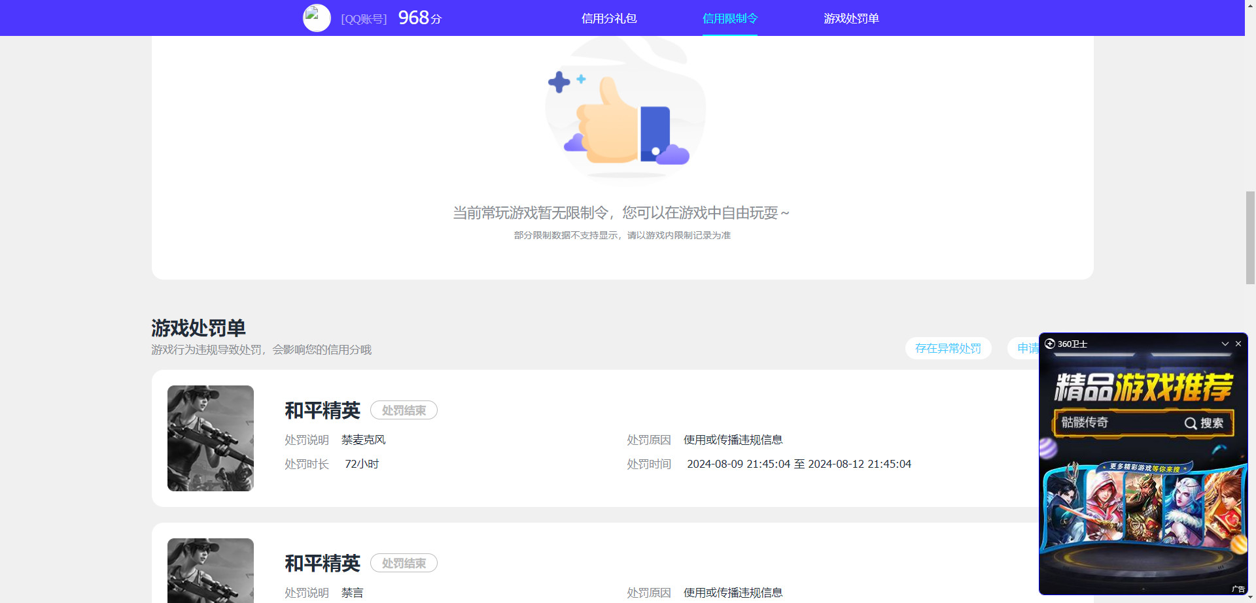This screenshot has height=603, width=1256.
Task: Click 处罚结束 badge on the 禁麦克风 record
Action: pos(404,410)
